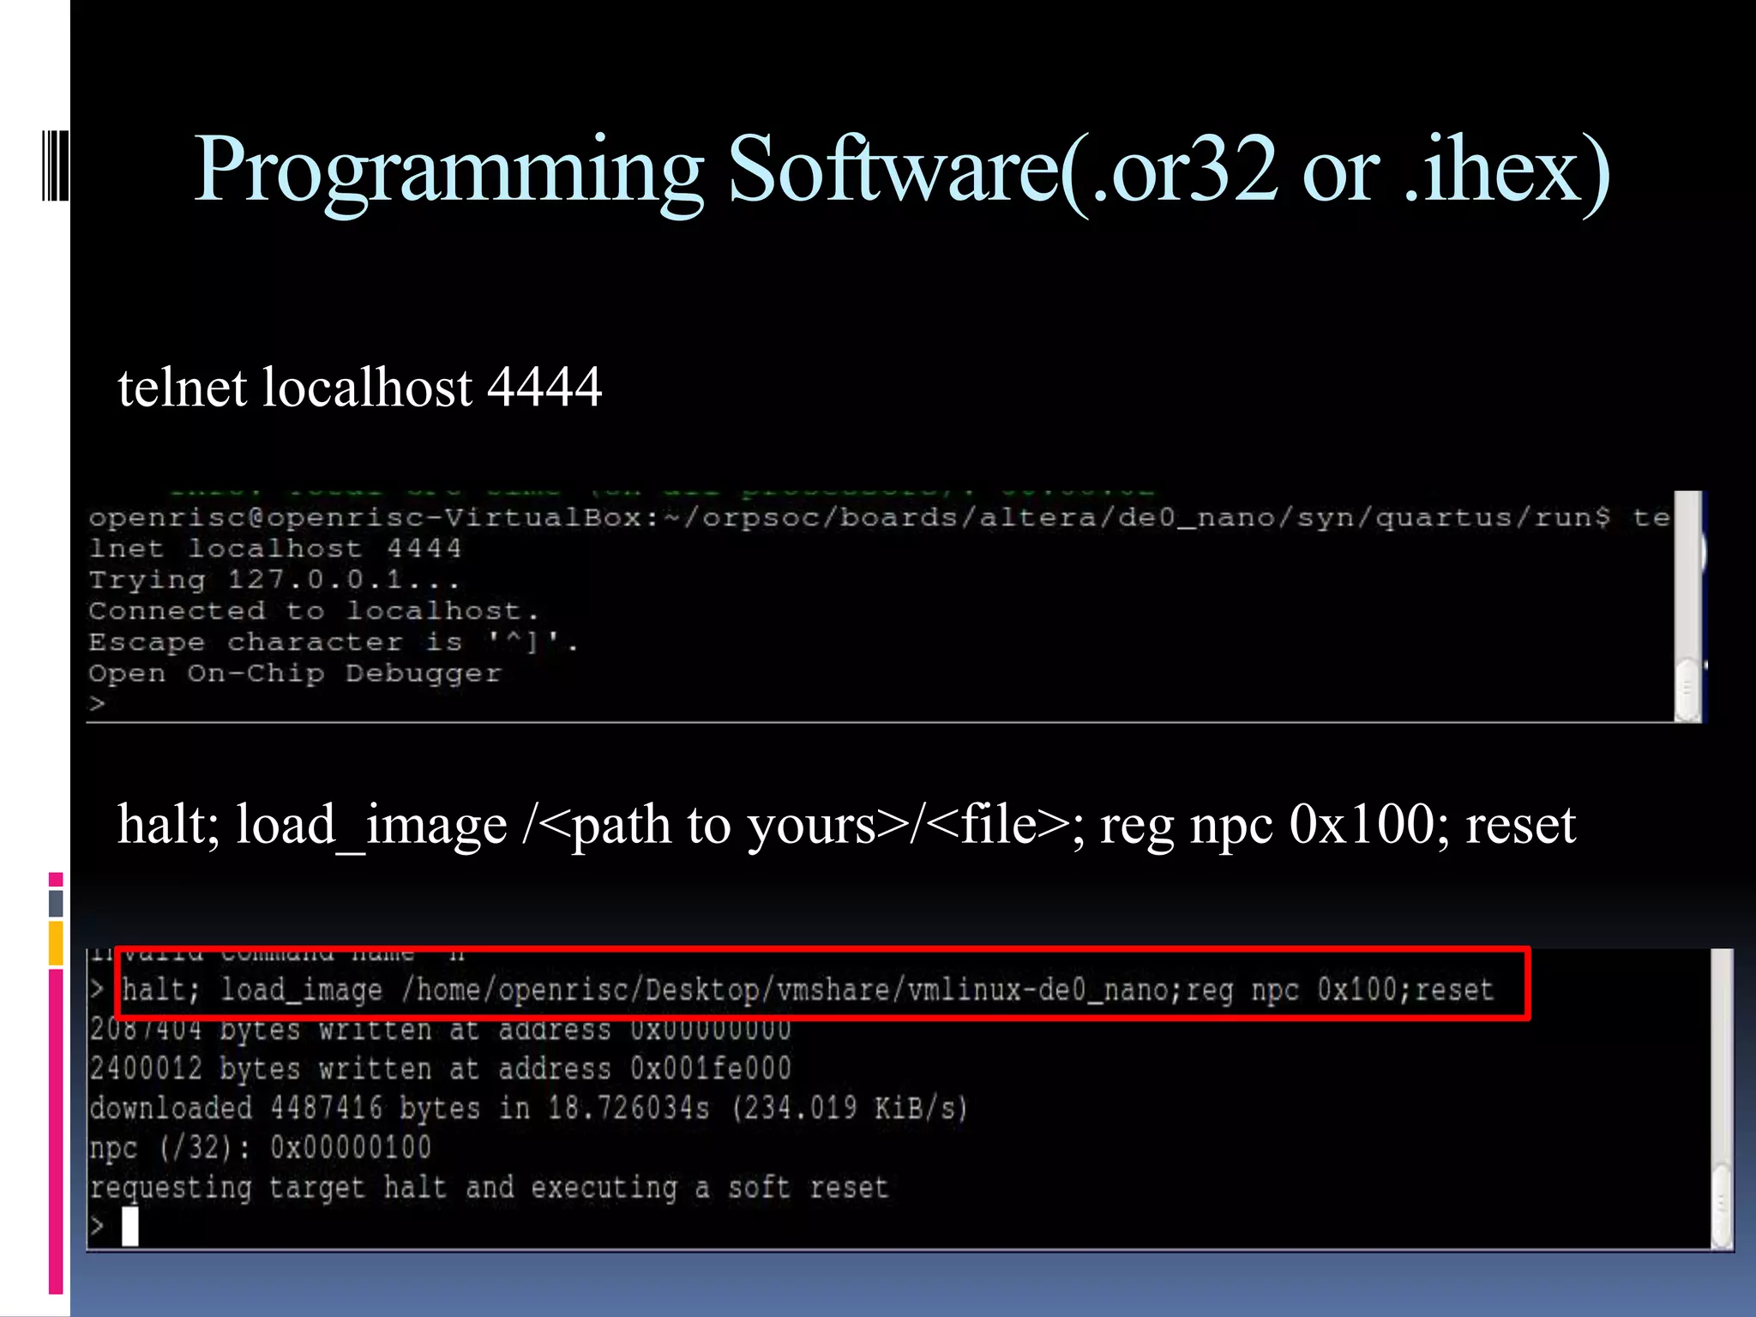The height and width of the screenshot is (1317, 1756).
Task: Click the halt; load_image vmlinux-de0_nano command line
Action: pyautogui.click(x=808, y=990)
